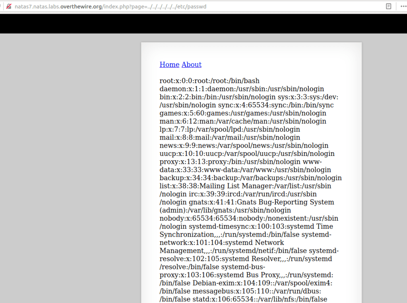
Task: Open the About link
Action: pyautogui.click(x=192, y=64)
